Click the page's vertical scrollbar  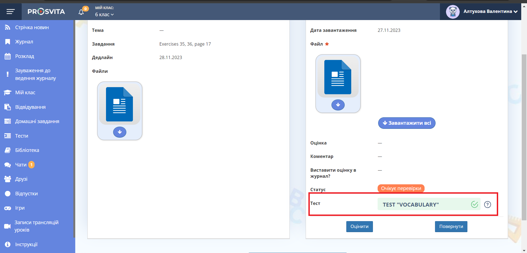pos(524,132)
